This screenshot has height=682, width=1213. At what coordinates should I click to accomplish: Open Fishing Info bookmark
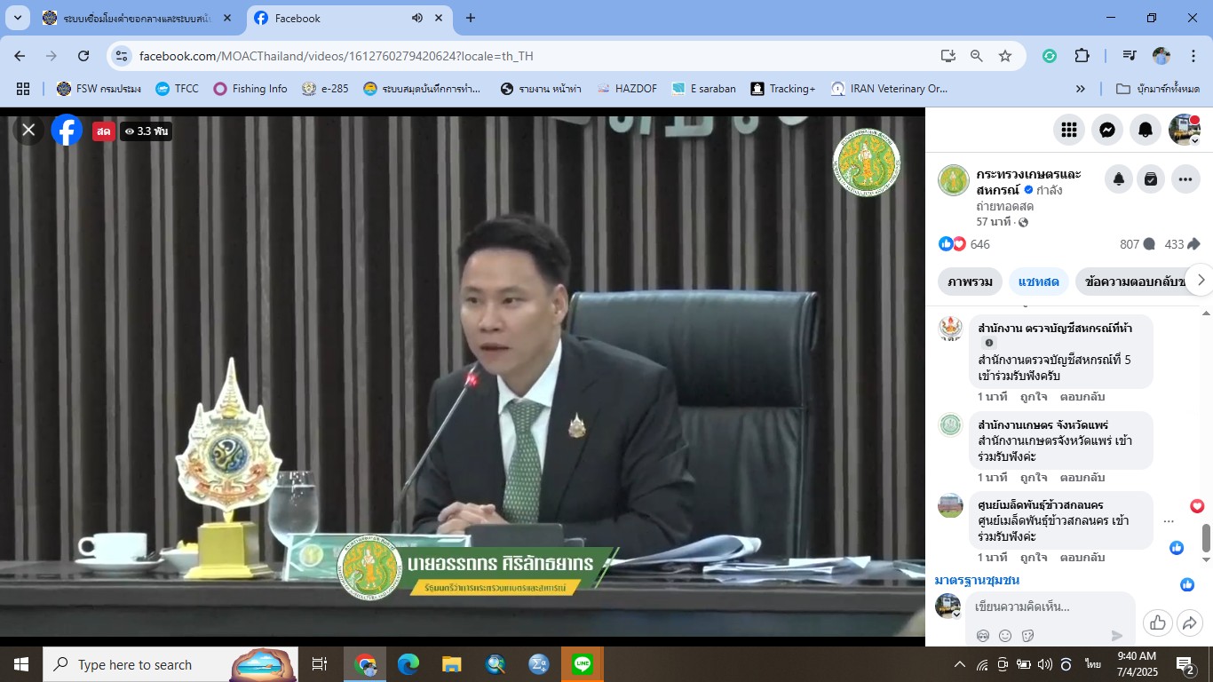pyautogui.click(x=250, y=89)
